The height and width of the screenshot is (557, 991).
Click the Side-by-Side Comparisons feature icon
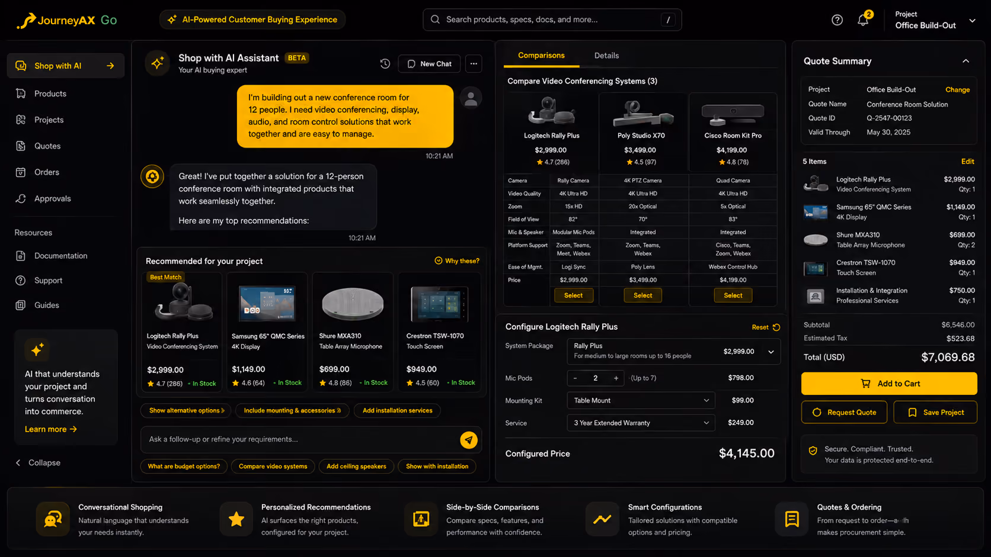point(421,519)
